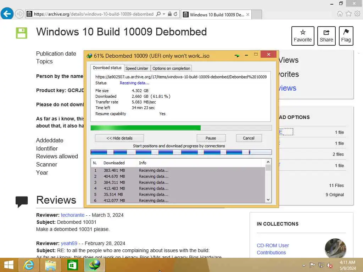Click the connections list scrollbar thumb
This screenshot has height=272, width=363.
[268, 168]
